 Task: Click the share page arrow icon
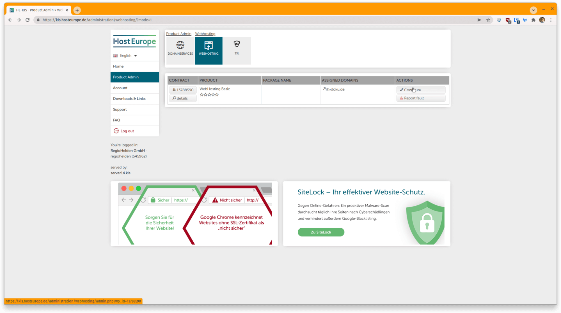click(479, 20)
